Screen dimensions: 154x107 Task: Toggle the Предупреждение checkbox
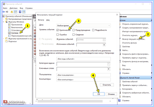[x=73, y=30]
